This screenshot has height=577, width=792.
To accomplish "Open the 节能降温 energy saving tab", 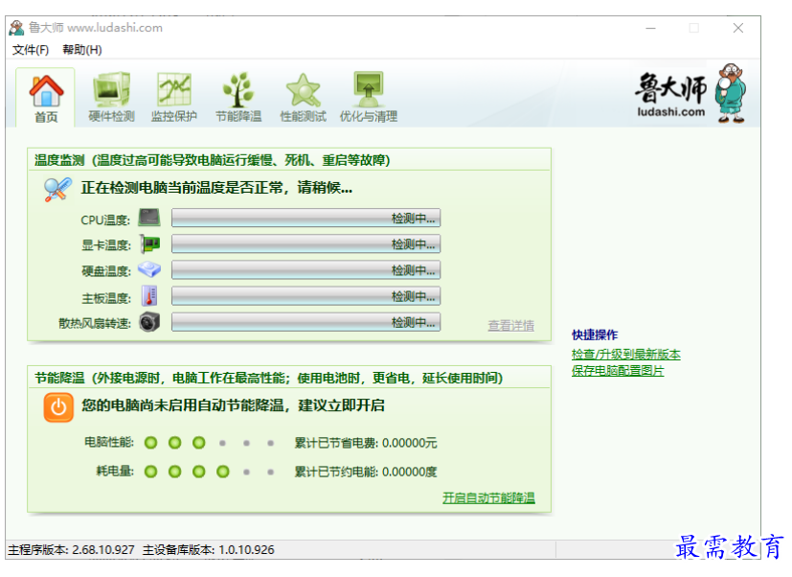I will click(238, 98).
